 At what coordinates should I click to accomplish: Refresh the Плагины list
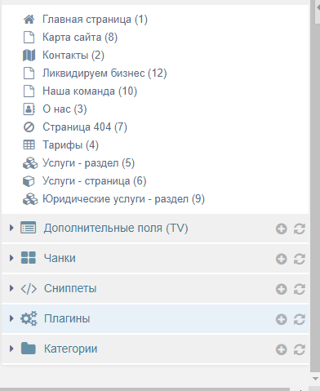coord(299,319)
